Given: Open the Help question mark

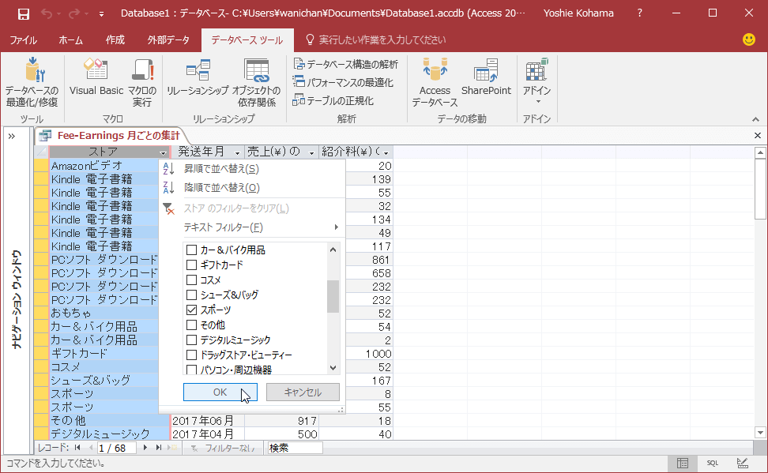Looking at the screenshot, I should pos(640,13).
